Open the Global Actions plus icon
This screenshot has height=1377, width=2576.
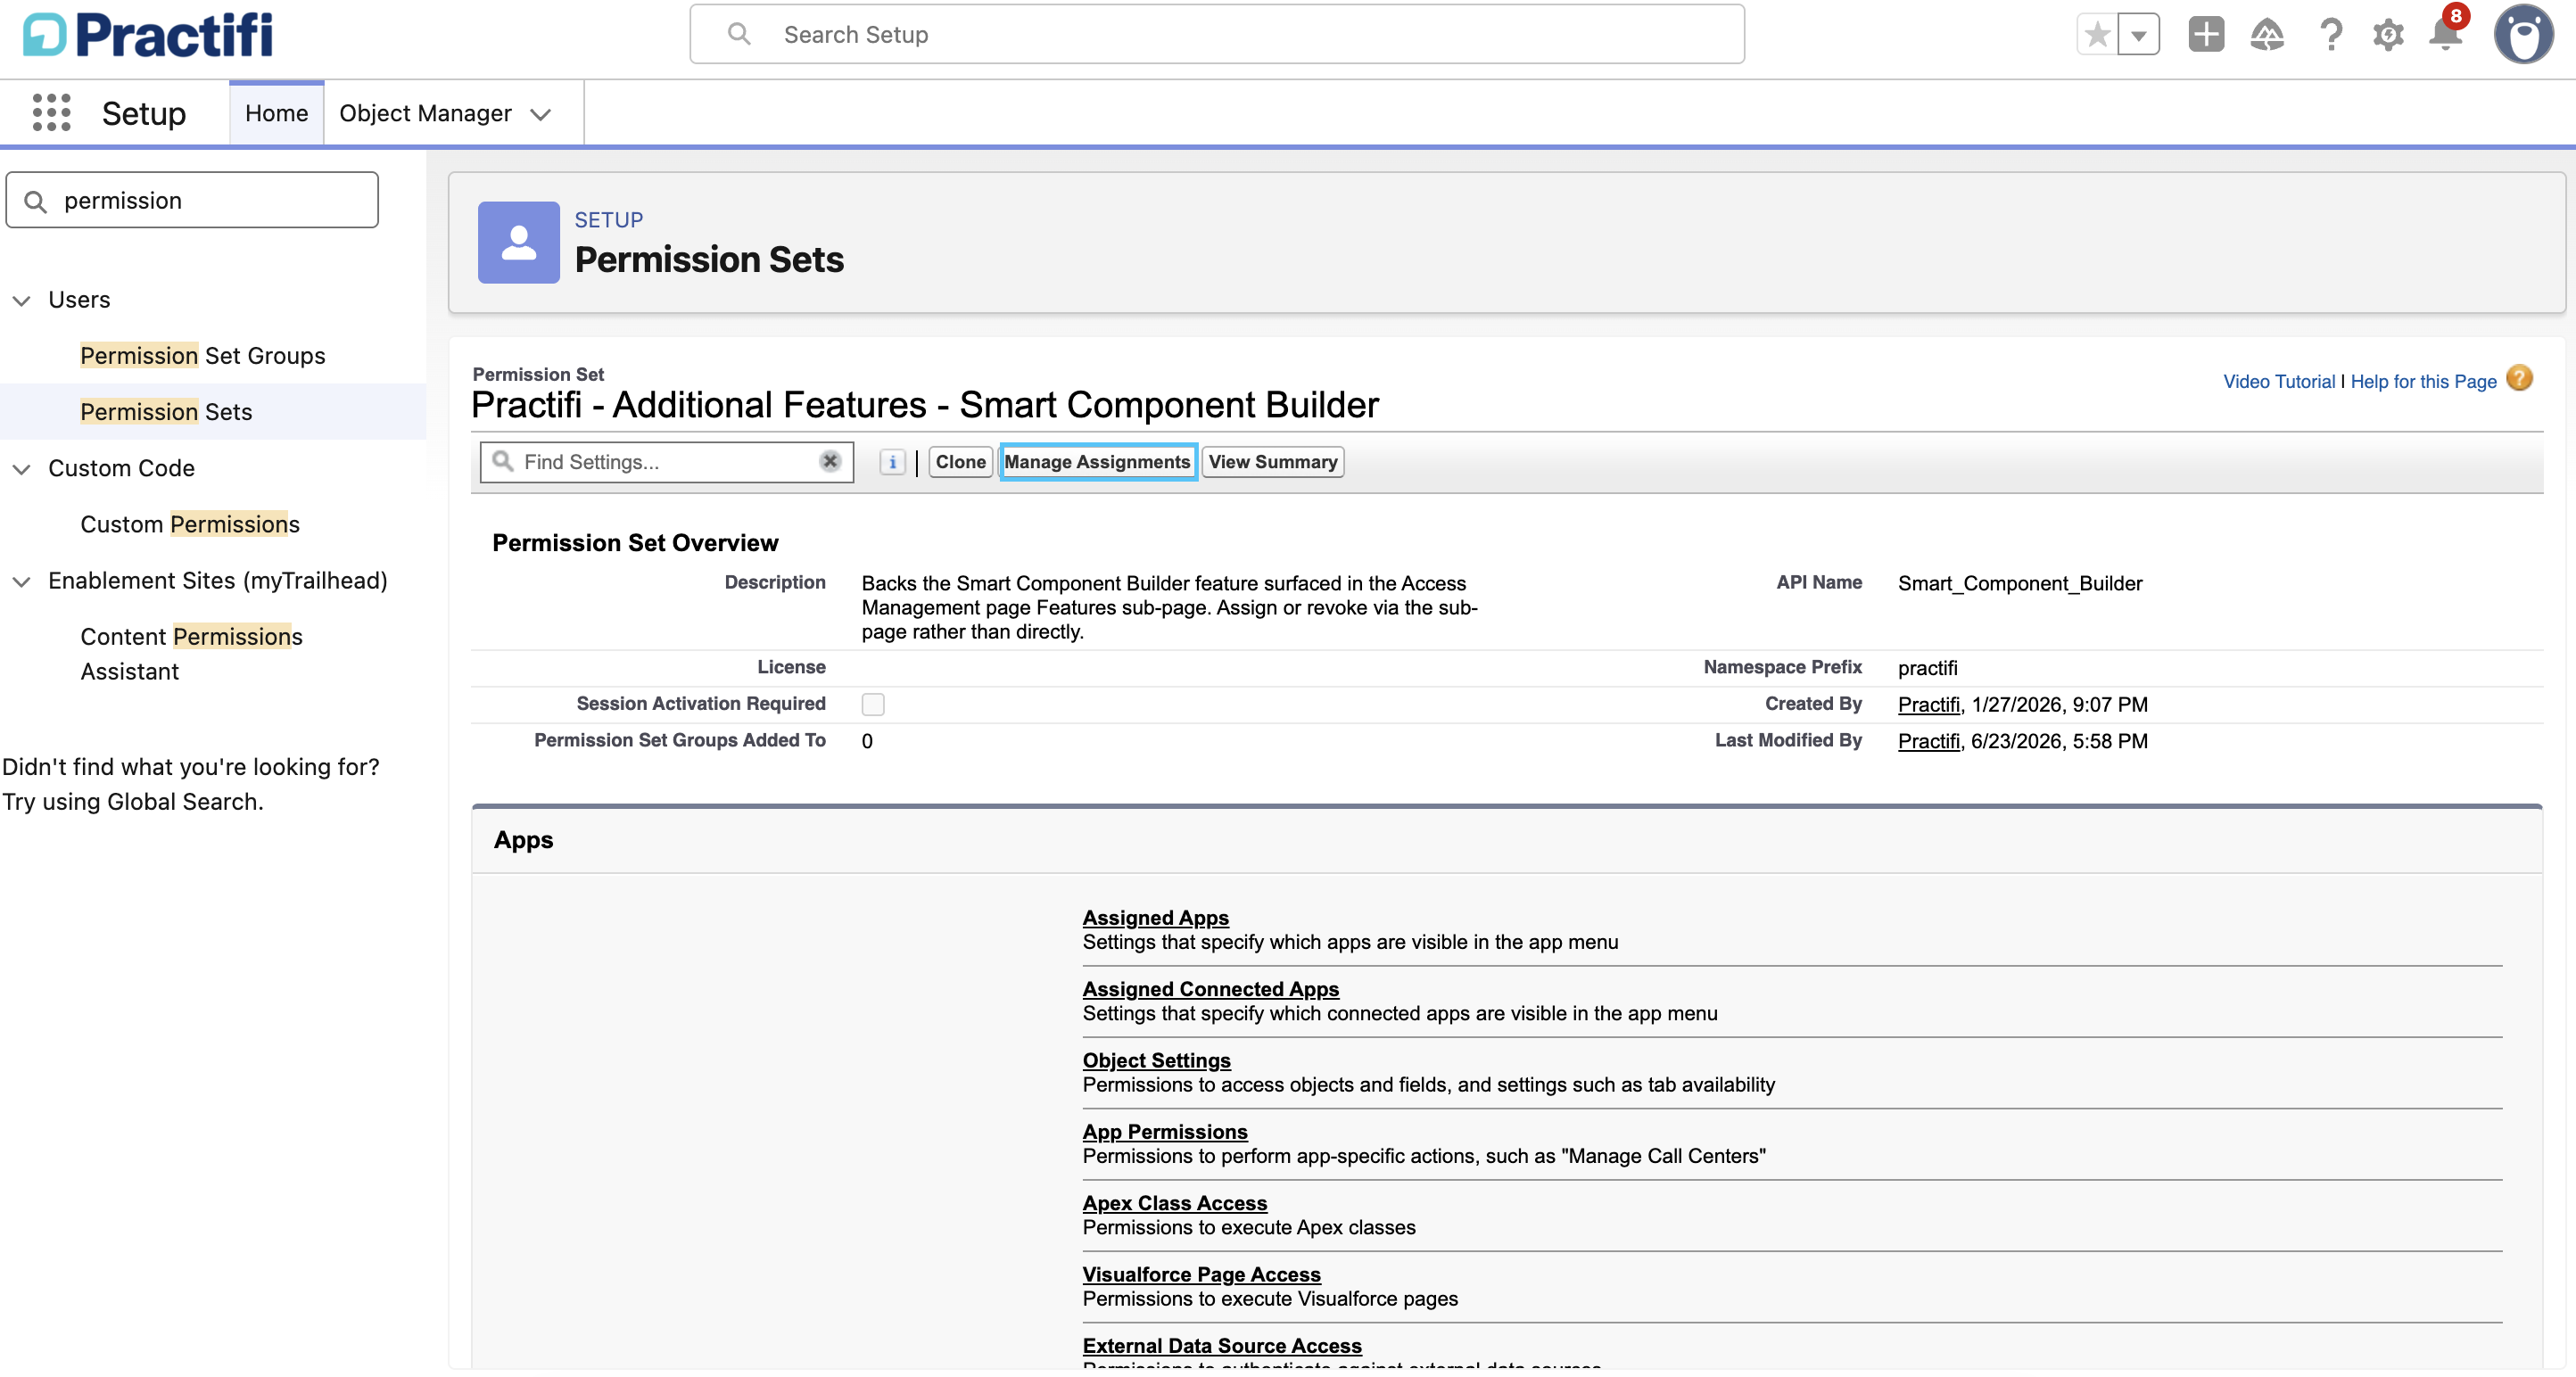(x=2206, y=35)
